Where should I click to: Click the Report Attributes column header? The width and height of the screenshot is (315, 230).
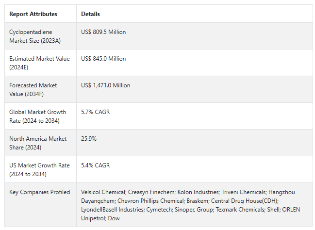pos(33,14)
